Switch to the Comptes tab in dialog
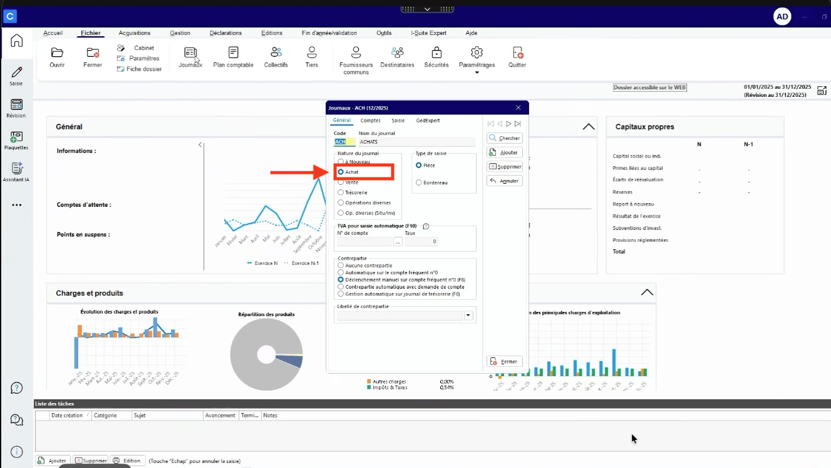This screenshot has height=468, width=831. click(370, 121)
